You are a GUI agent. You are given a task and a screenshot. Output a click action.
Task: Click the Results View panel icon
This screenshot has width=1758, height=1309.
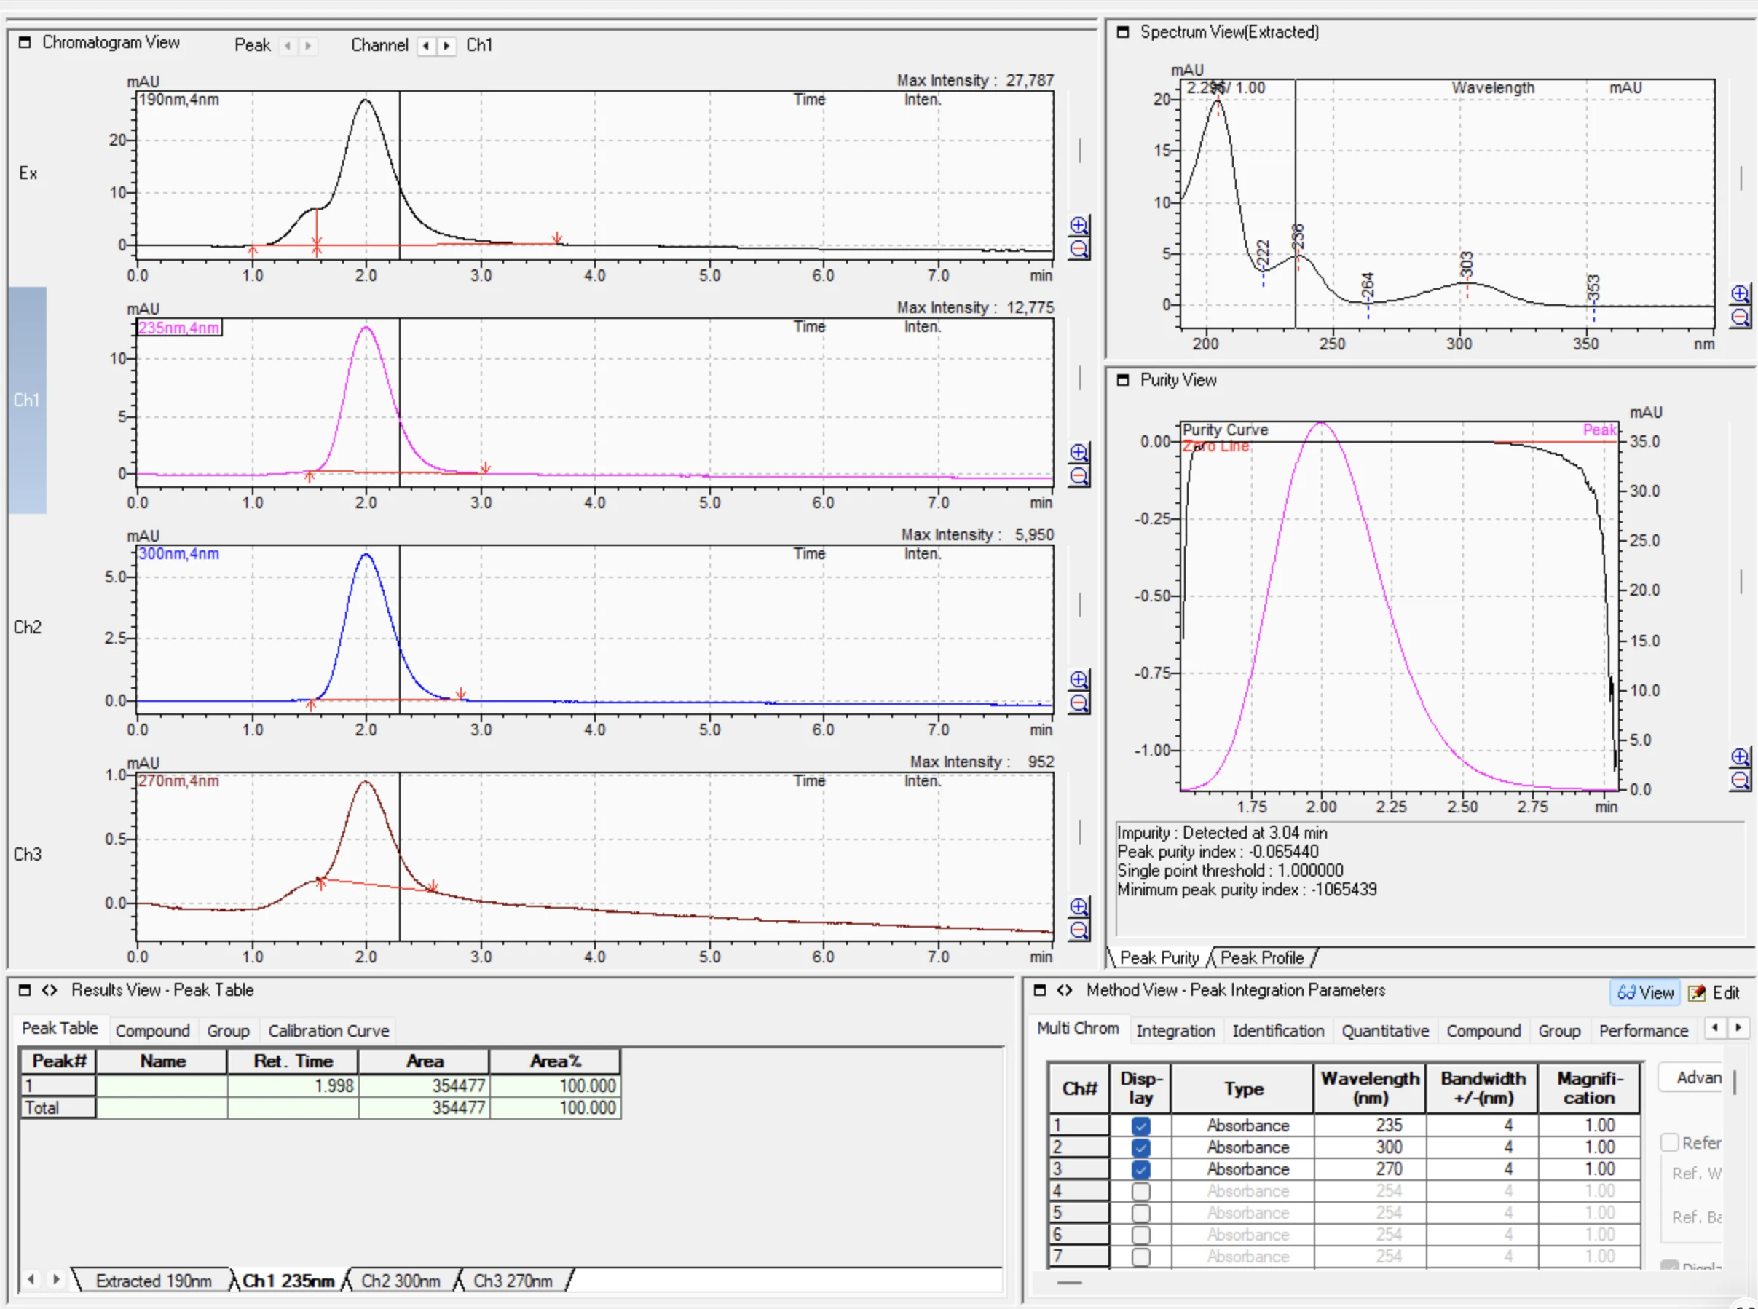click(x=25, y=989)
